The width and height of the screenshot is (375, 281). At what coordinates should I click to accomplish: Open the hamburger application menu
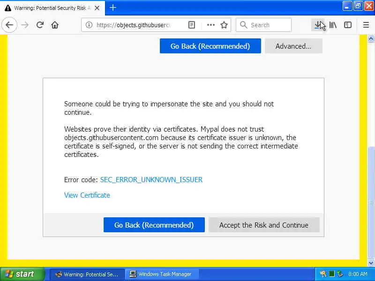366,25
